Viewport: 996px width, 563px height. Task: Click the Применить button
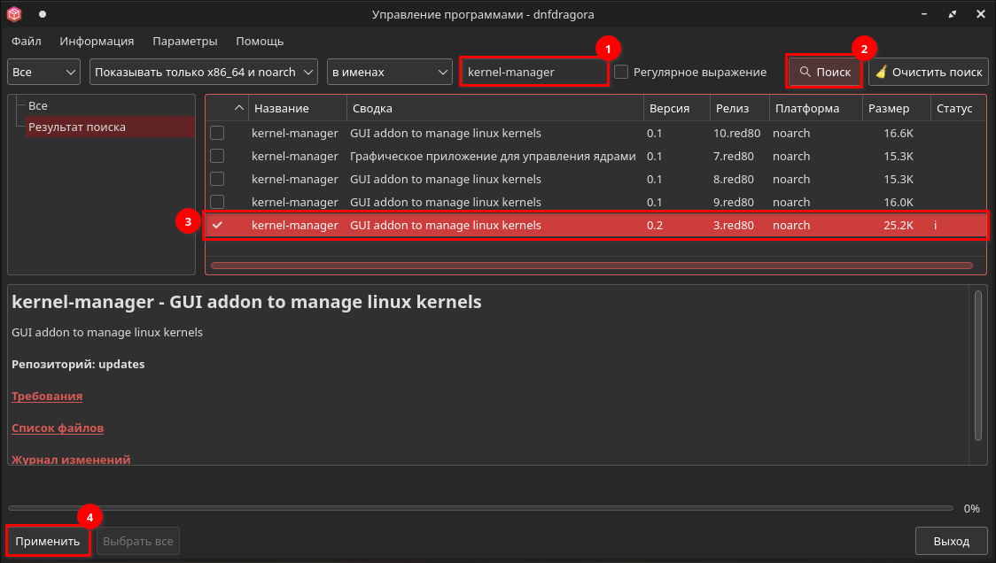pyautogui.click(x=48, y=541)
